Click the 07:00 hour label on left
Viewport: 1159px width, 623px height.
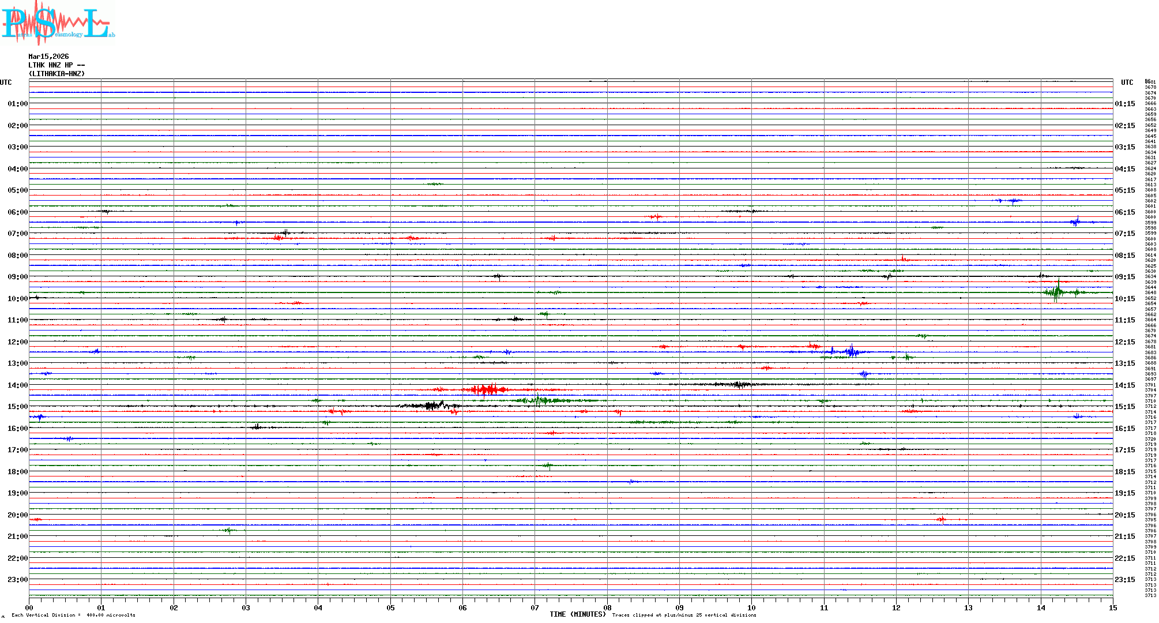pos(17,234)
